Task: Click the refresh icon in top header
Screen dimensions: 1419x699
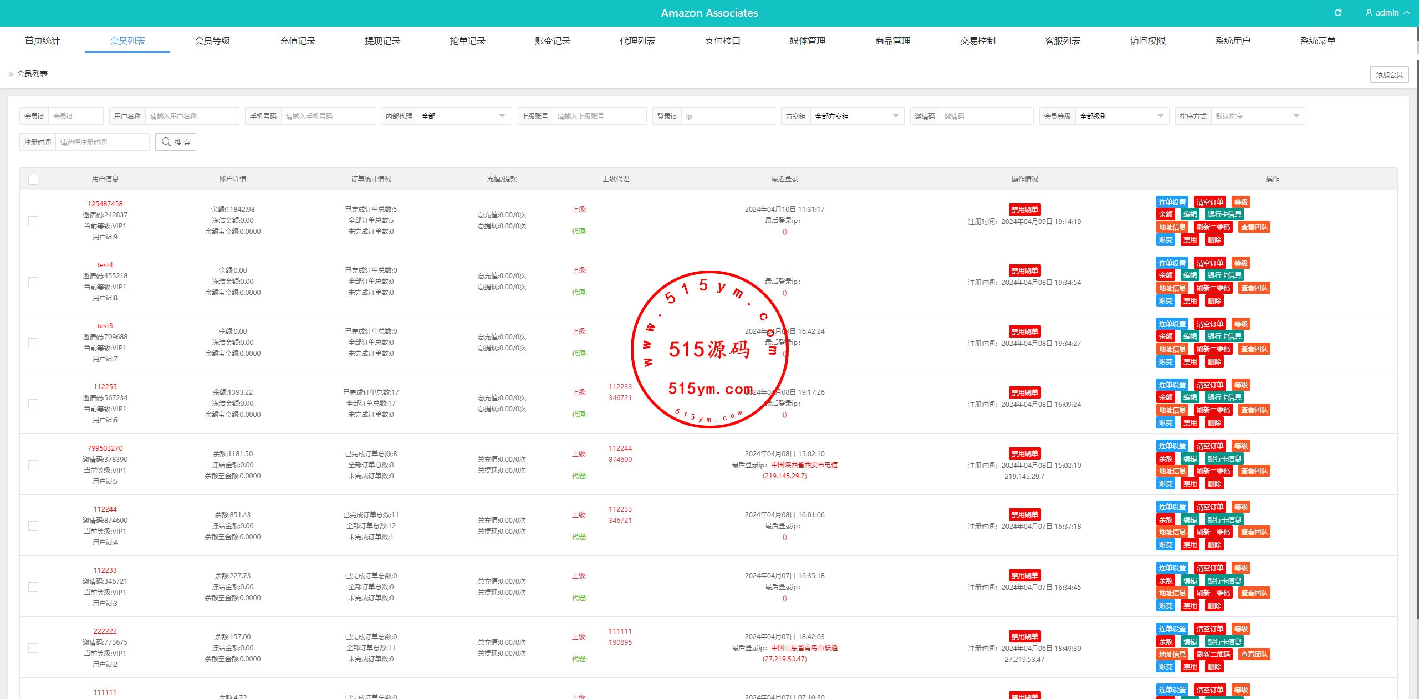Action: [1338, 13]
